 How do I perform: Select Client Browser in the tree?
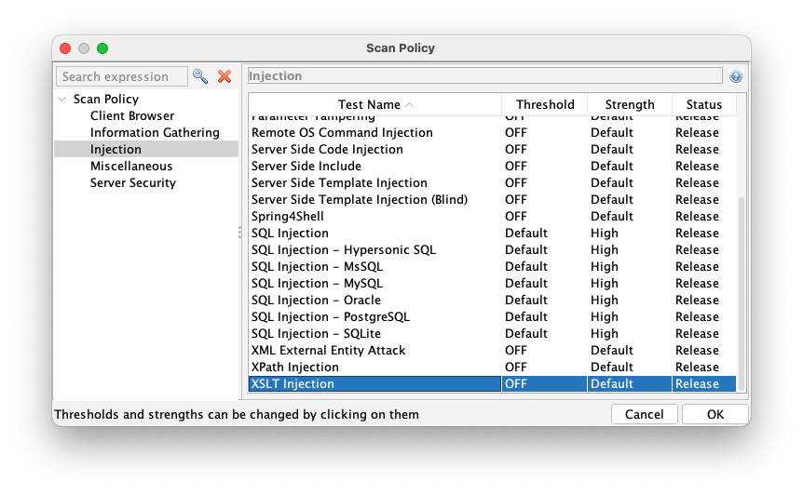tap(132, 116)
